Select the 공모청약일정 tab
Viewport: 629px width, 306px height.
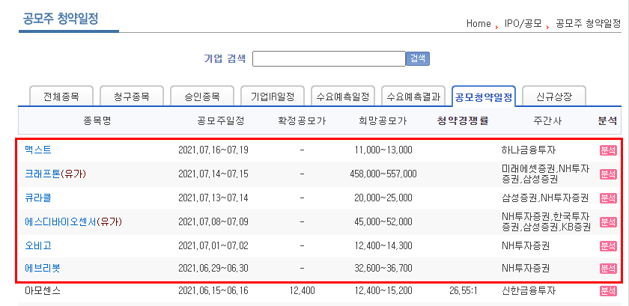[x=484, y=97]
